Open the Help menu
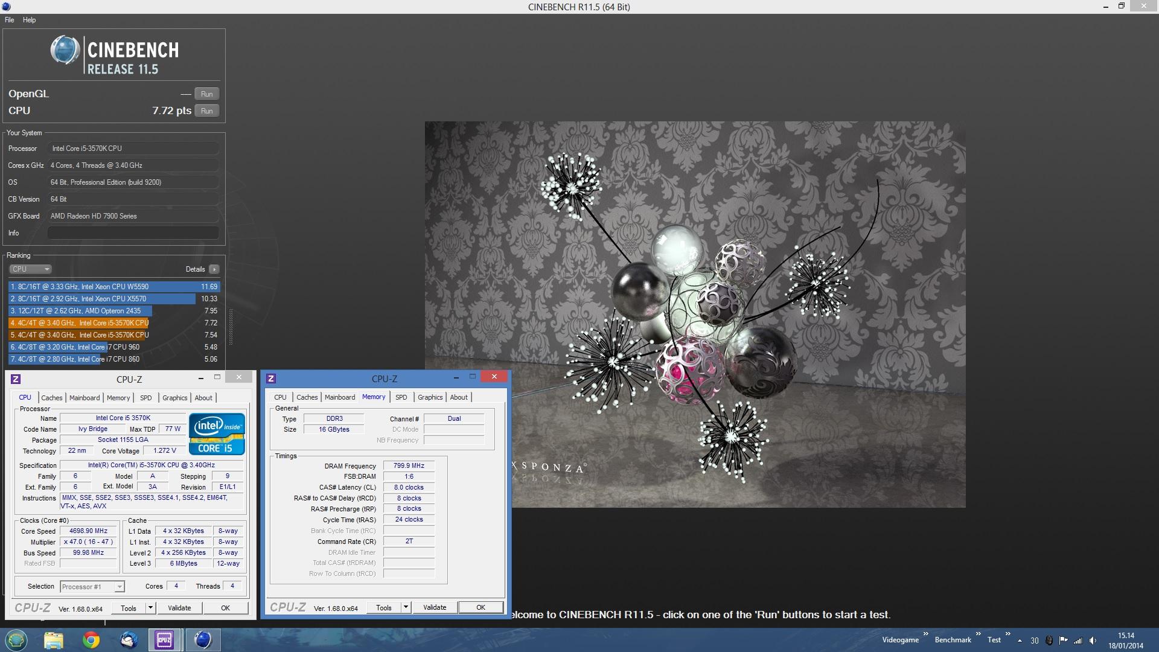The height and width of the screenshot is (652, 1159). pyautogui.click(x=29, y=20)
